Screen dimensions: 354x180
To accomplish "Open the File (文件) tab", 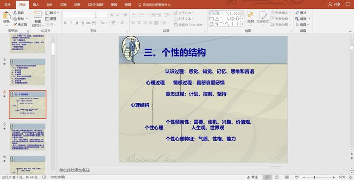I will point(7,4).
